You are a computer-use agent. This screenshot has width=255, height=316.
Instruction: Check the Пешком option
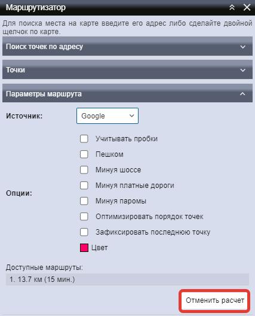point(84,154)
